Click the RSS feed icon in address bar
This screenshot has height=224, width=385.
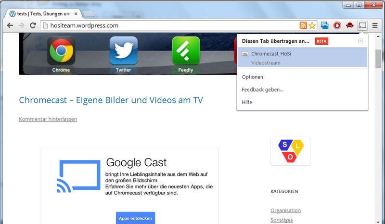(303, 25)
